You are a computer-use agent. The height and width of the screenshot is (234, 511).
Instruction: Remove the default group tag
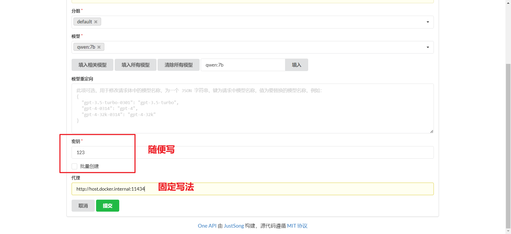[x=96, y=22]
